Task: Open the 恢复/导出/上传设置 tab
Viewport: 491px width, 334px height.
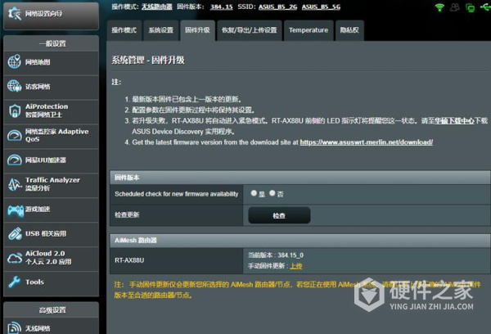Action: (x=250, y=30)
